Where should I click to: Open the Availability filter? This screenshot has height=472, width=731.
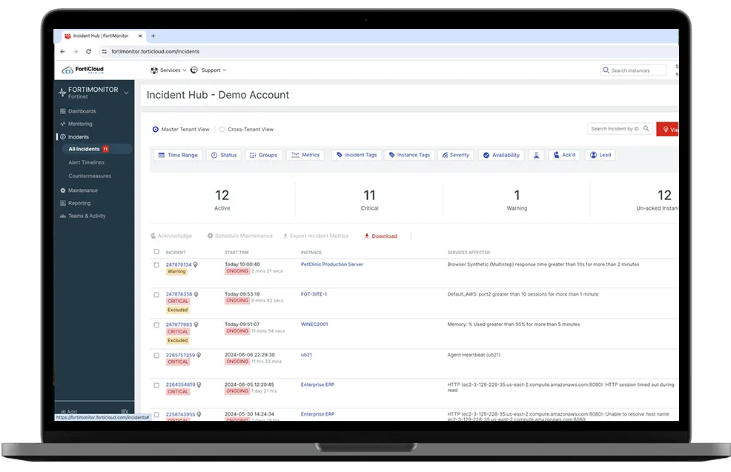pos(501,155)
